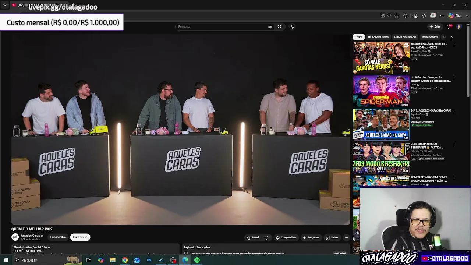This screenshot has width=471, height=265.
Task: Click the 'QUEM É O MELHOR PAI?' video title
Action: (32, 229)
